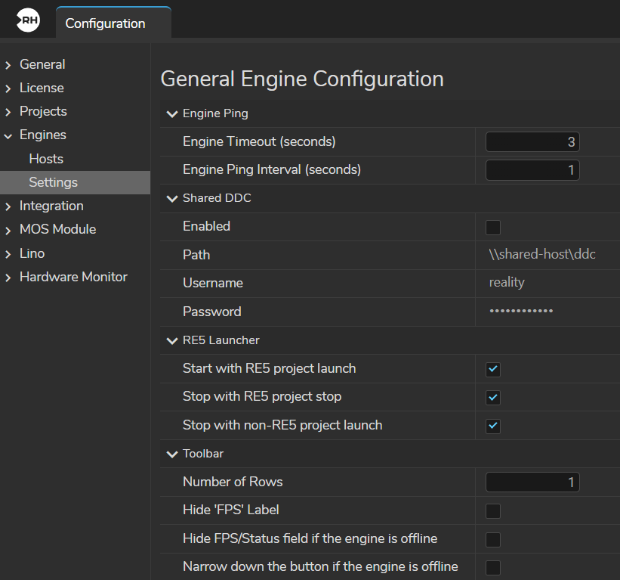Collapse the Engines sidebar section

click(8, 135)
